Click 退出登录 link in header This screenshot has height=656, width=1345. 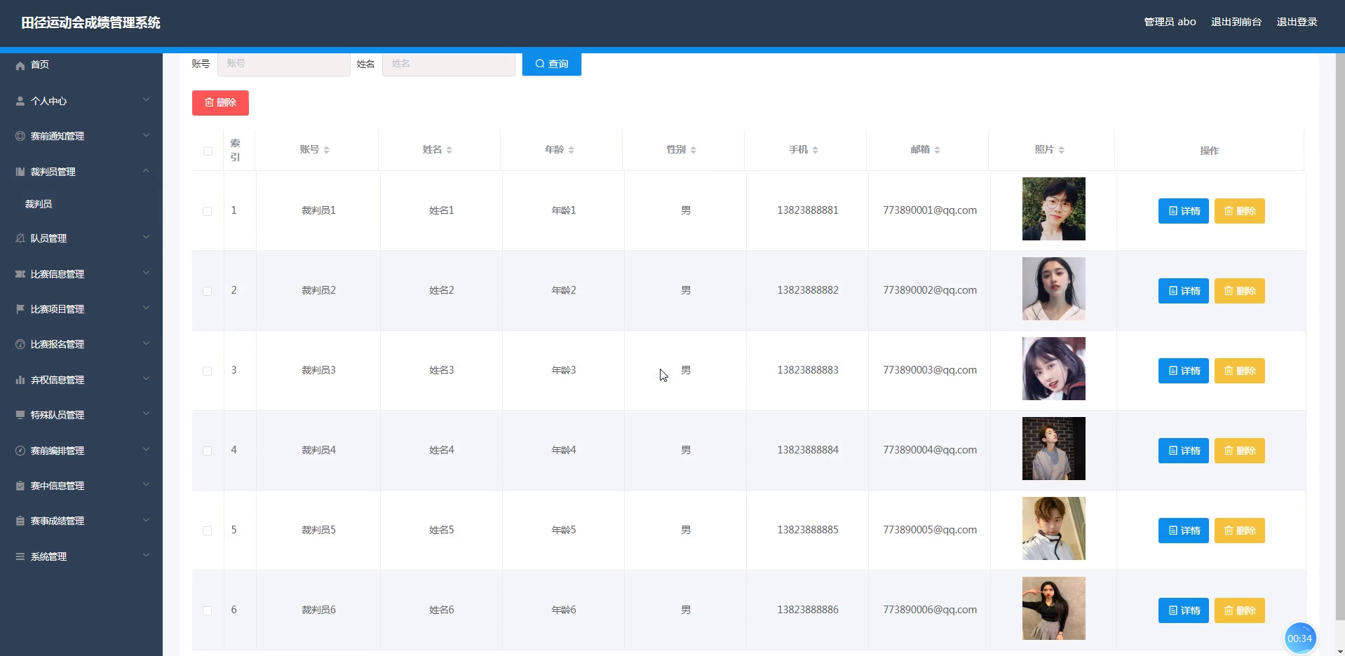[1297, 22]
